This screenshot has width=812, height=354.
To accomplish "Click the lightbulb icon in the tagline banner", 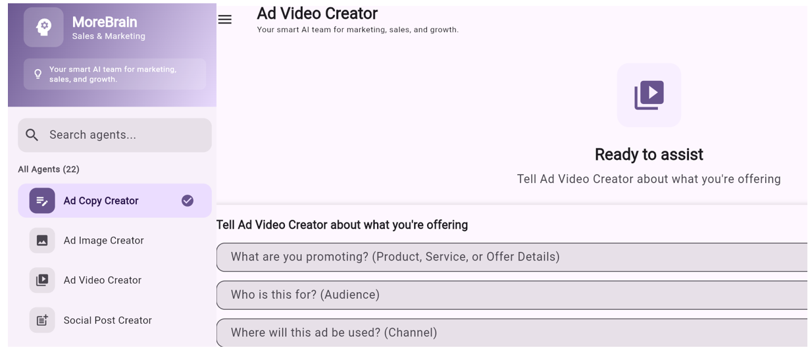I will pos(38,74).
